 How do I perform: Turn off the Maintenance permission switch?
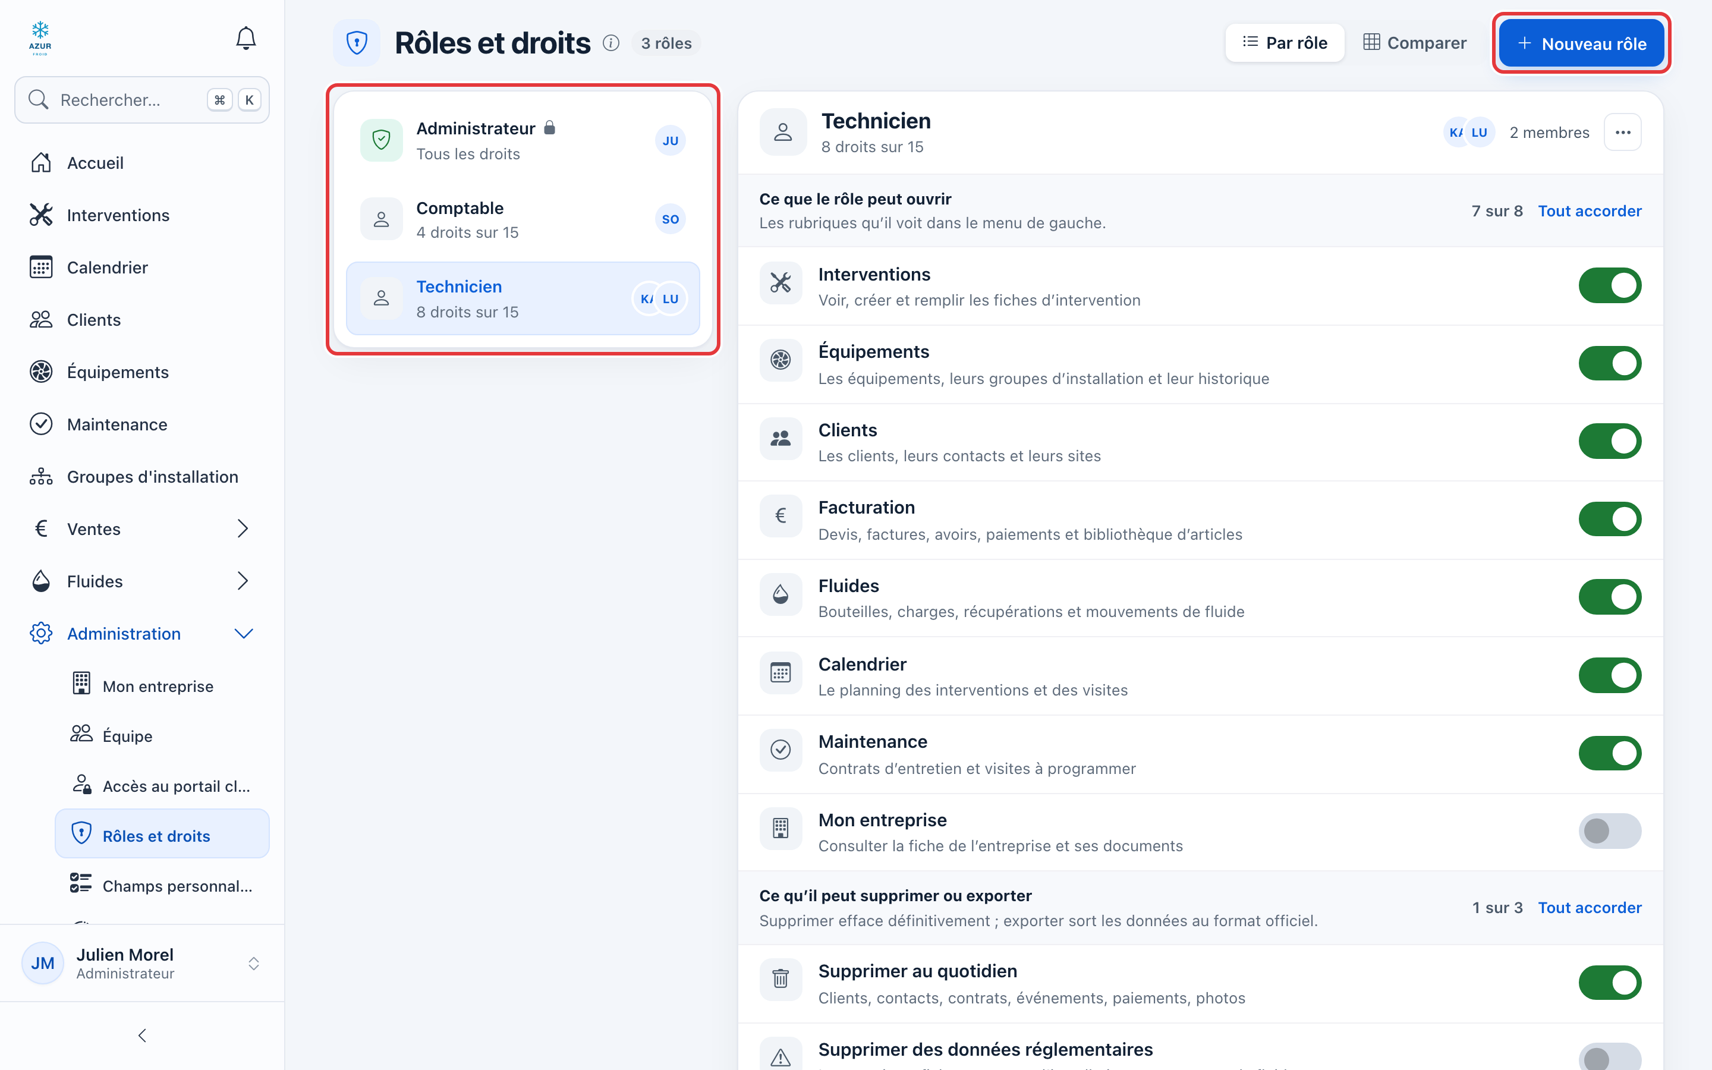point(1609,753)
